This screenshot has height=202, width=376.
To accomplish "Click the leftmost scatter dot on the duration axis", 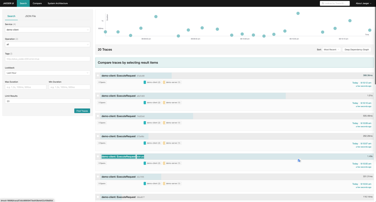I will pyautogui.click(x=105, y=32).
